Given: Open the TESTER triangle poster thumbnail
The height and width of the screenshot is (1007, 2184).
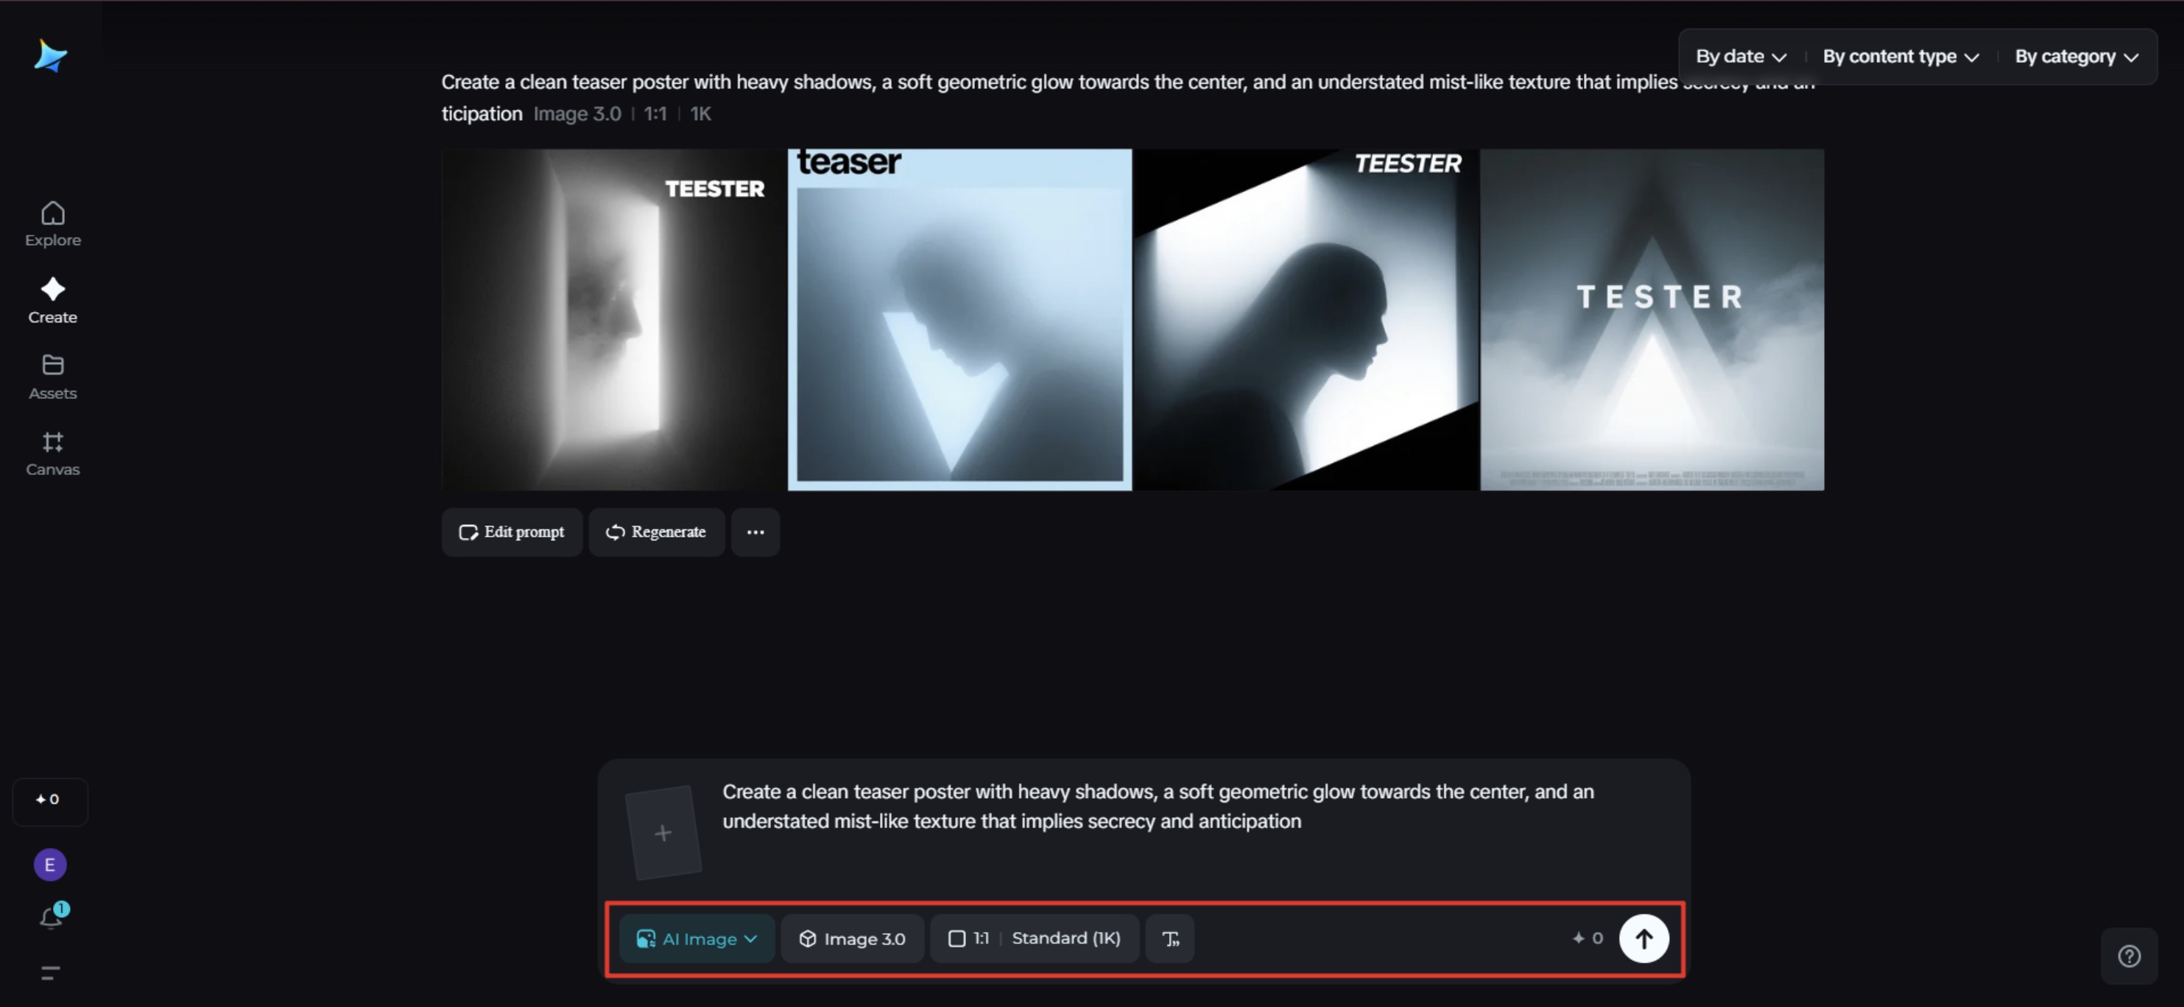Looking at the screenshot, I should [x=1651, y=319].
